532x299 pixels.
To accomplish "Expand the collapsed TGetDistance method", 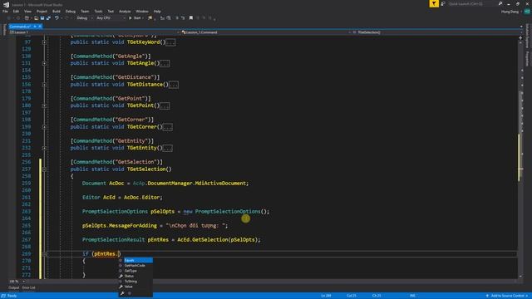I will 44,85.
